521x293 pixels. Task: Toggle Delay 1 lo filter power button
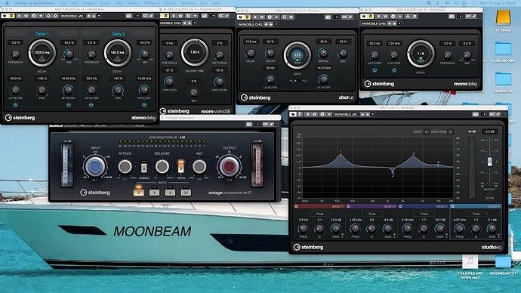point(15,105)
